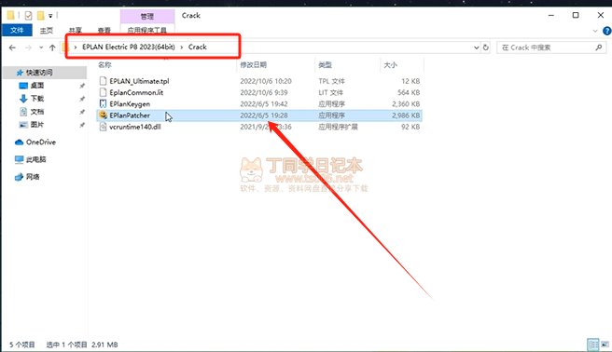
Task: Click the vcruntime140.dll file icon
Action: pos(103,127)
